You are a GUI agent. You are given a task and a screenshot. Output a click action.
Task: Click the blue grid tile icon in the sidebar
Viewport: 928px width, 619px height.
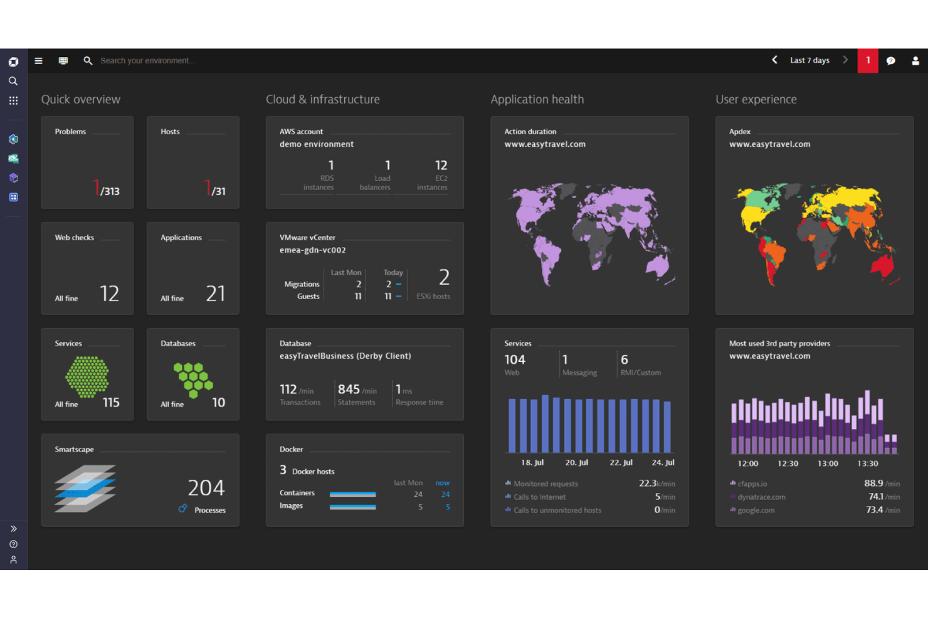pos(13,197)
